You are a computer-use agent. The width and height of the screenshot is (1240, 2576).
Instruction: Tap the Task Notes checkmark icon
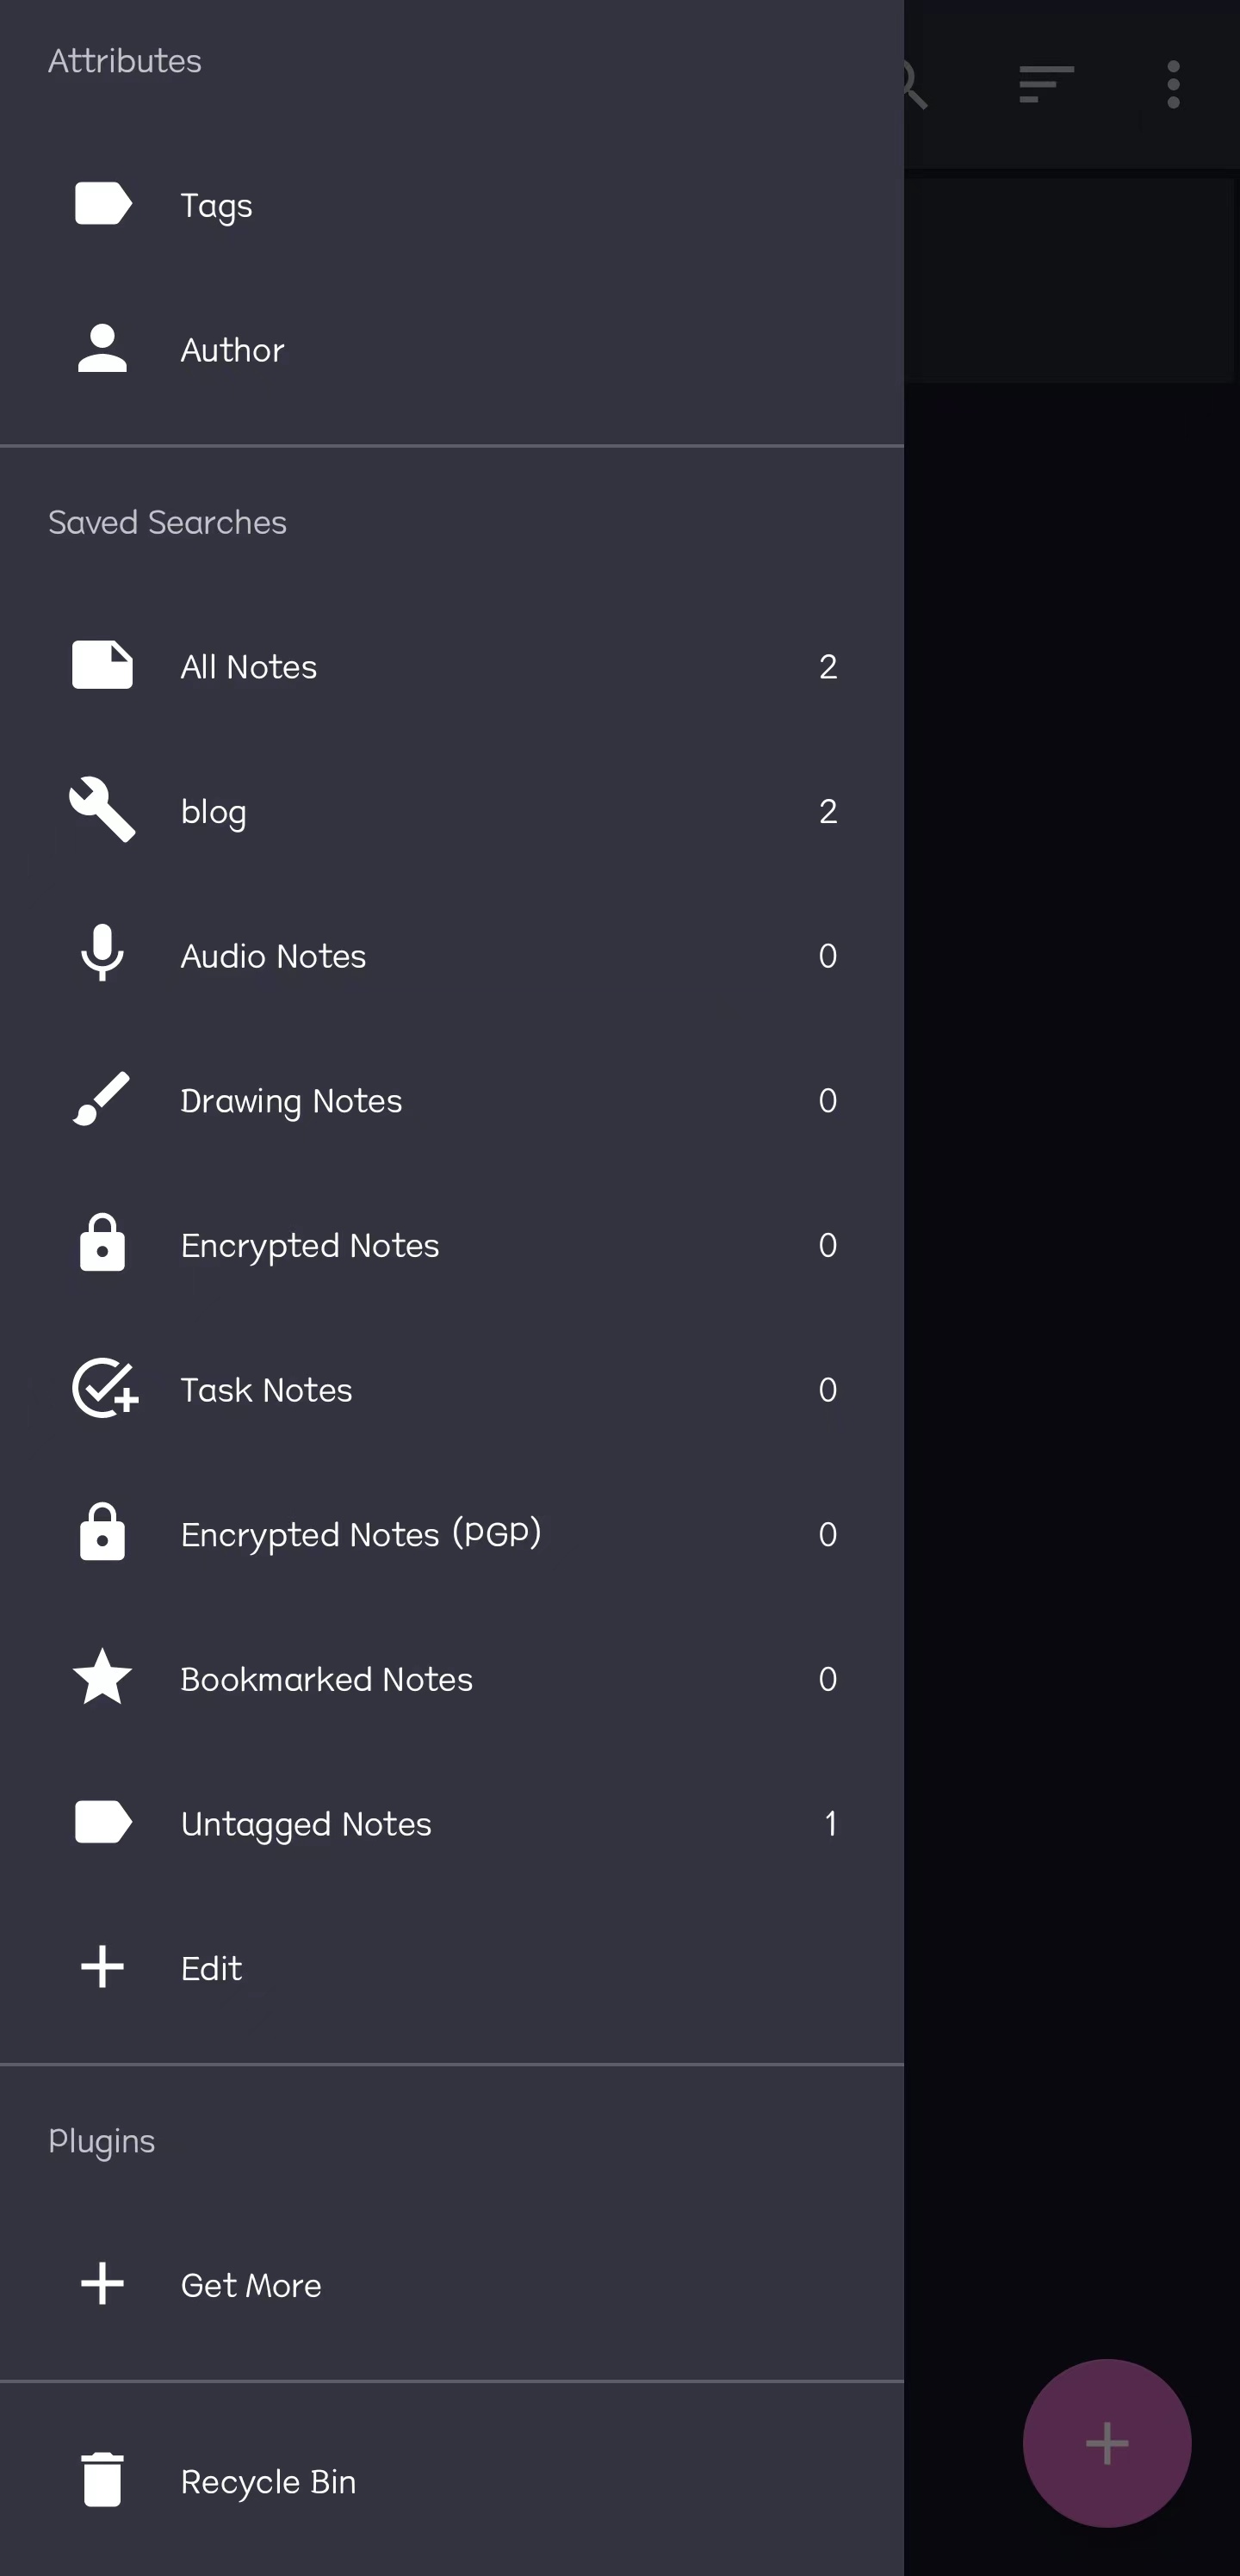[105, 1389]
